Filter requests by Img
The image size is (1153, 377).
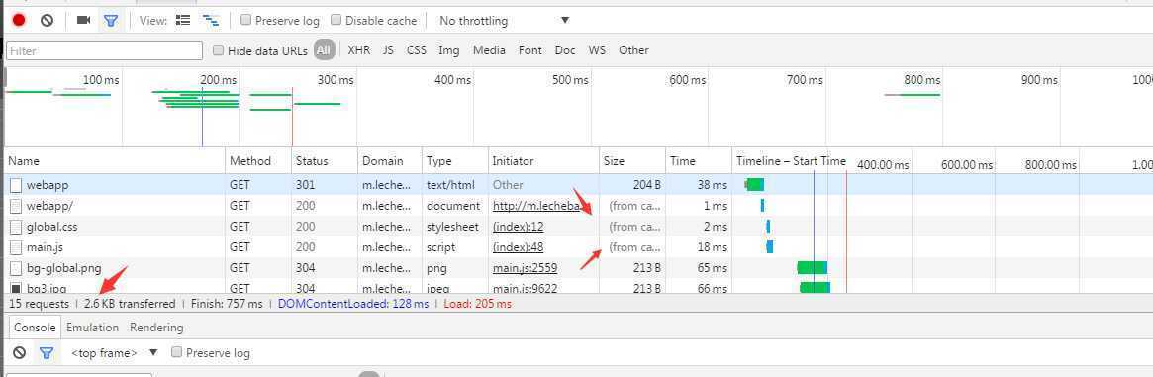coord(448,50)
